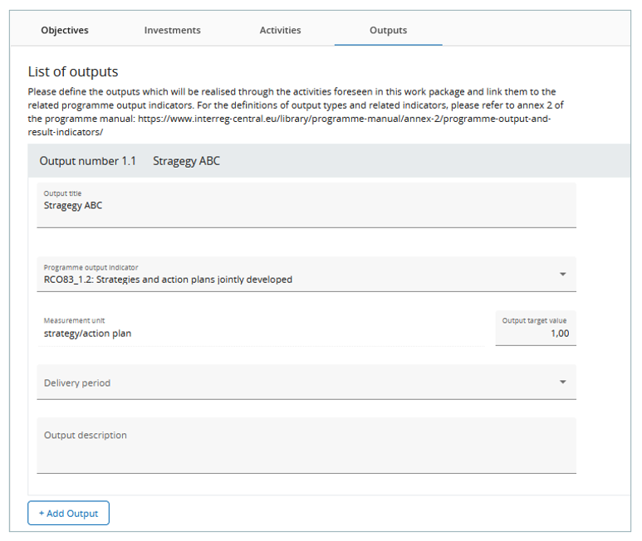Select the Outputs tab
642x541 pixels.
pos(388,30)
